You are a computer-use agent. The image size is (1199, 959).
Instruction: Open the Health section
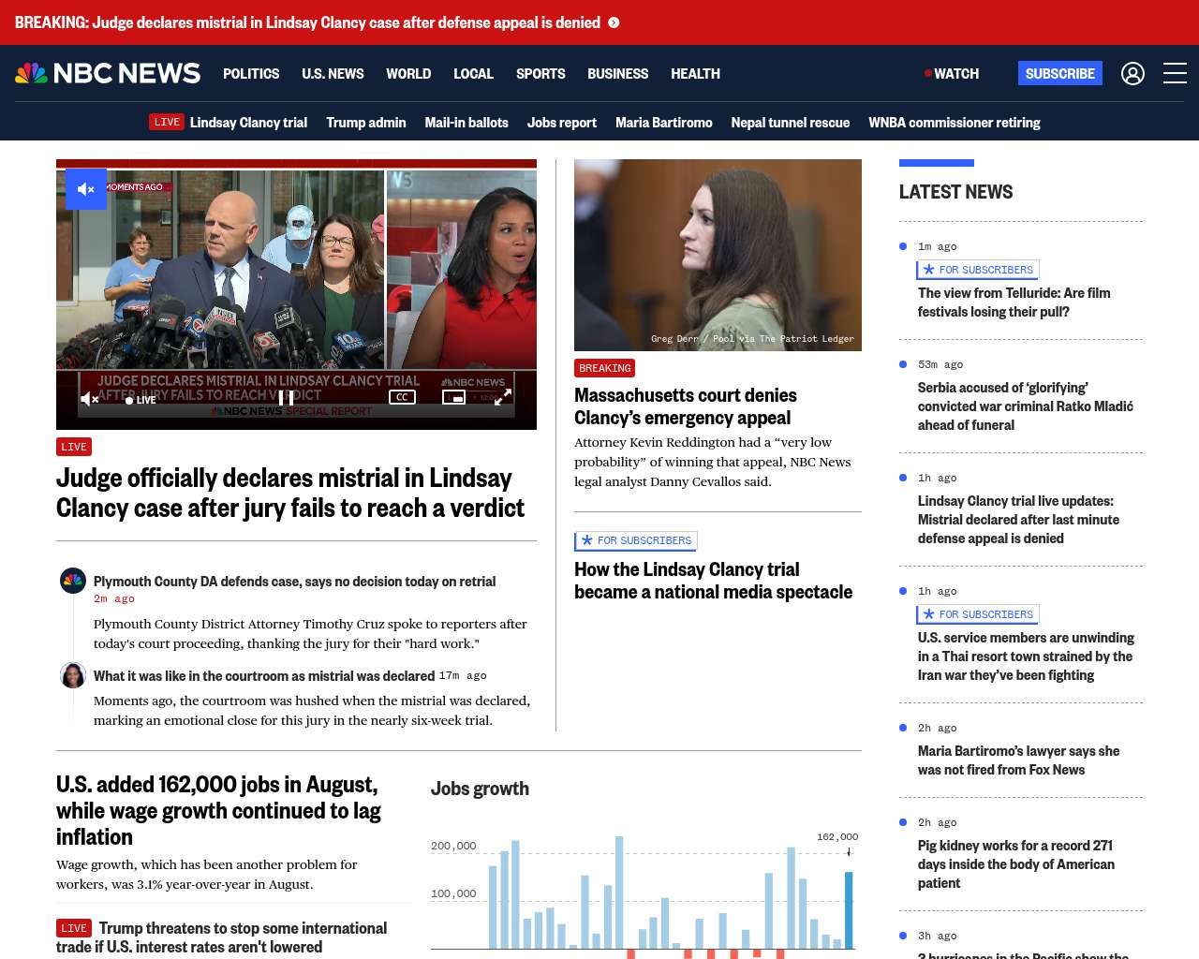click(695, 73)
